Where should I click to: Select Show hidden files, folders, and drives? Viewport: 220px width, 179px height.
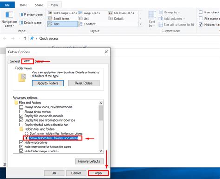26,138
